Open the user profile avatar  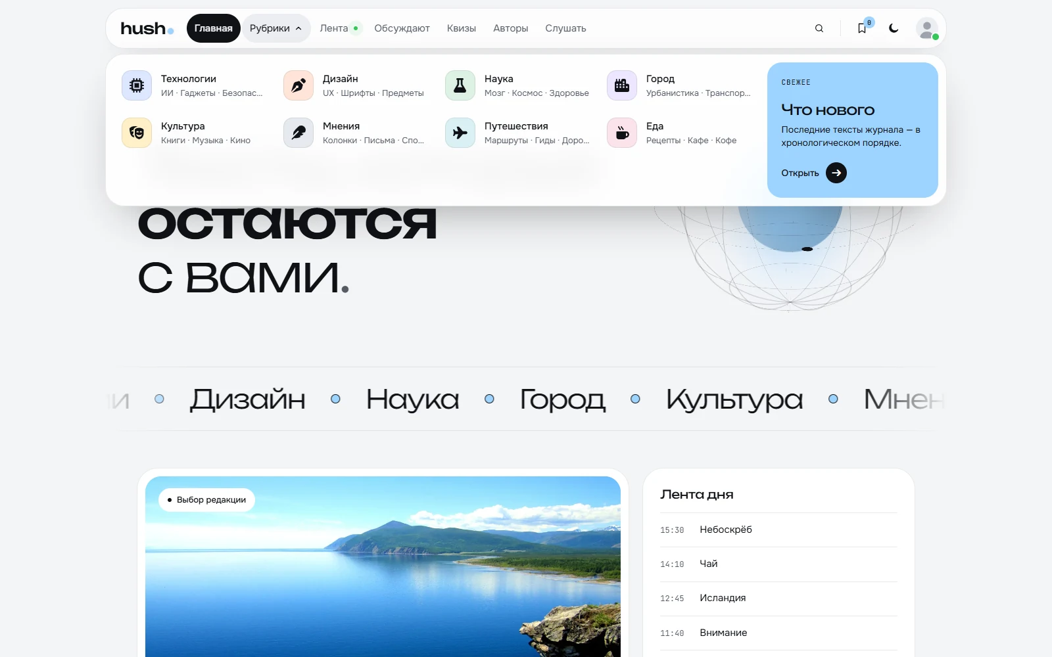927,28
